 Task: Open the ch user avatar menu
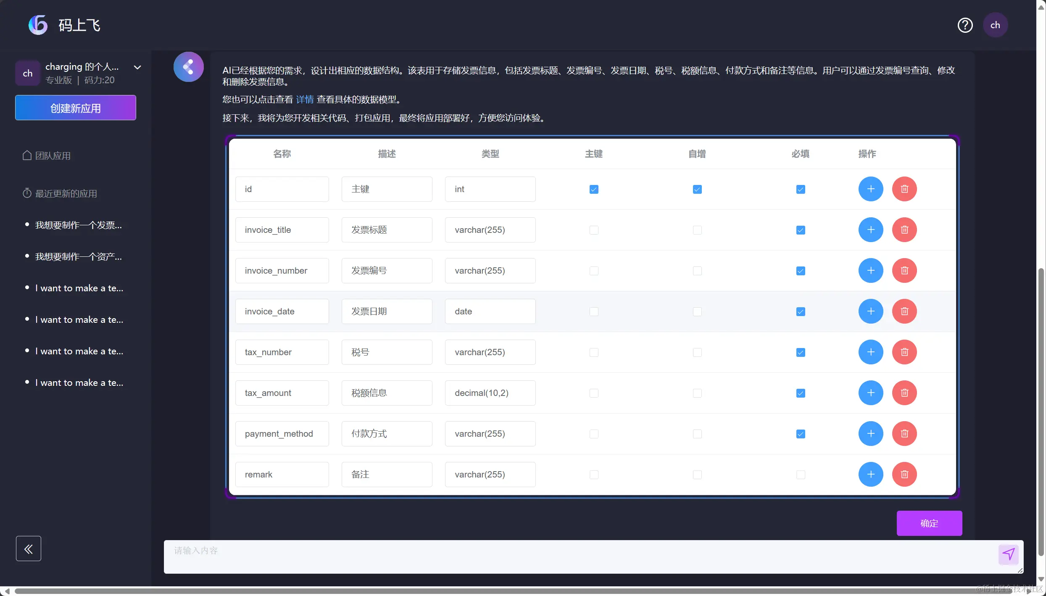pos(995,25)
